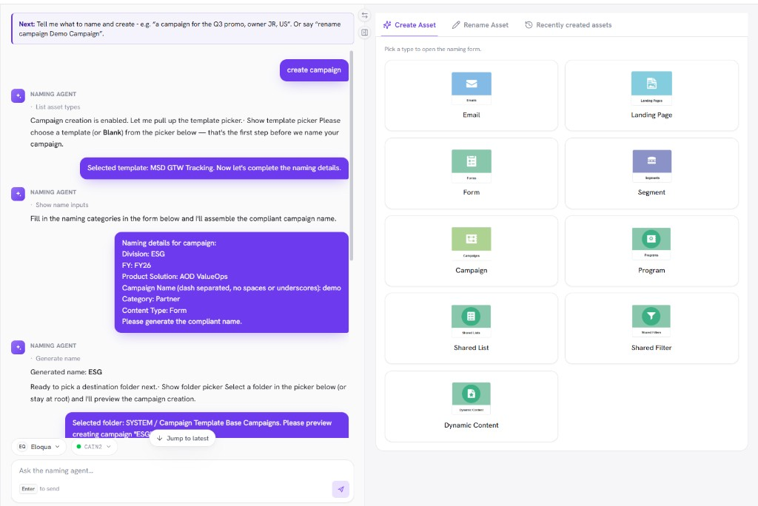Viewport: 758px width, 506px height.
Task: Choose the Program asset type icon
Action: coord(651,243)
